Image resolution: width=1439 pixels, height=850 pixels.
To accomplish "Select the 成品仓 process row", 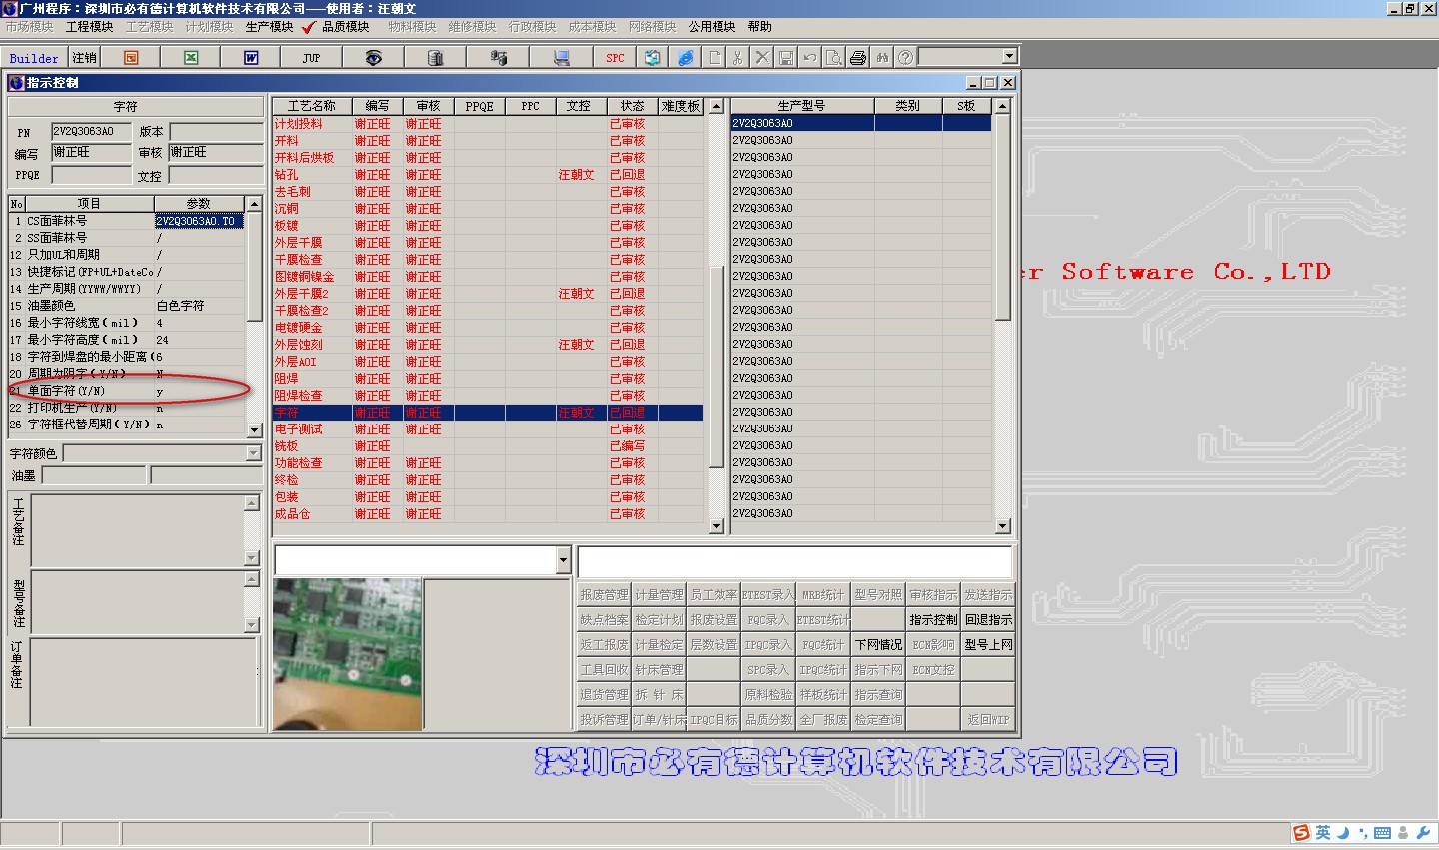I will (488, 514).
